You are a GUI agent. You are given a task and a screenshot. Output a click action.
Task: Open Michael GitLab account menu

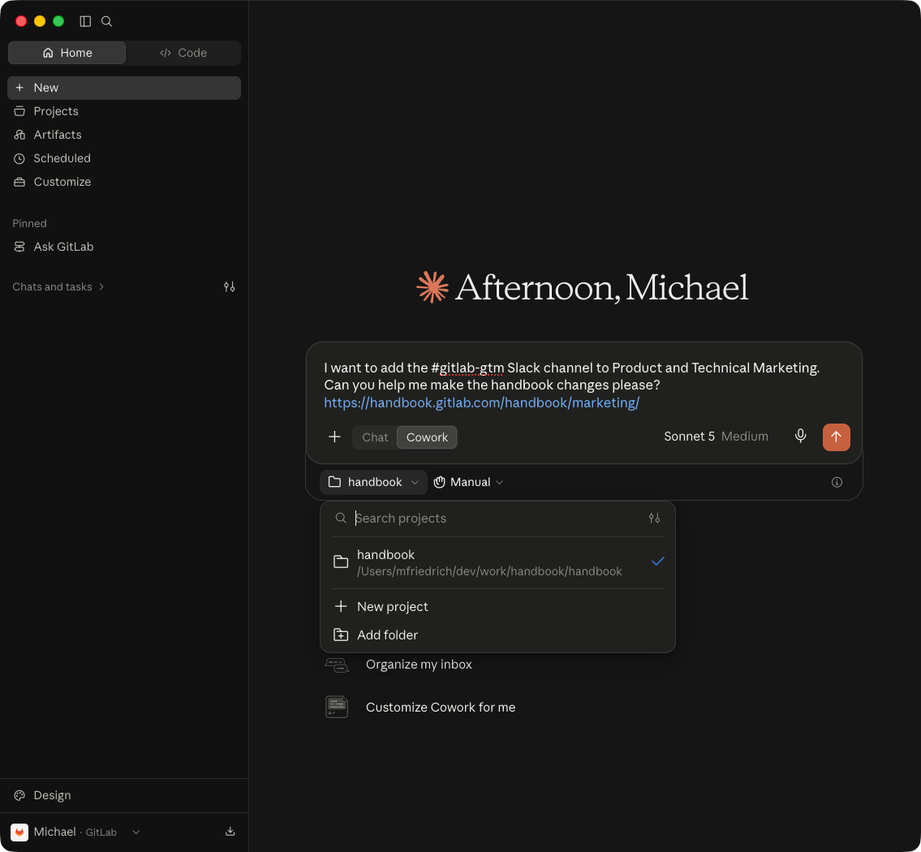(76, 832)
